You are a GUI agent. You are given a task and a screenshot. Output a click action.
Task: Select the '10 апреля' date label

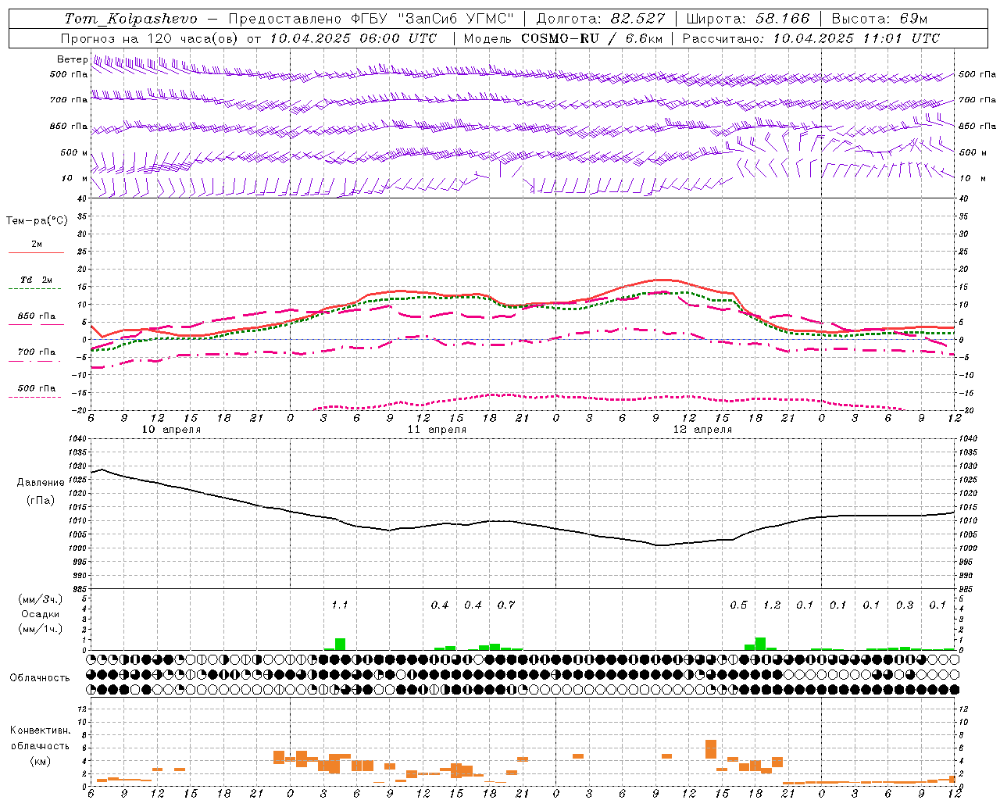tap(171, 430)
